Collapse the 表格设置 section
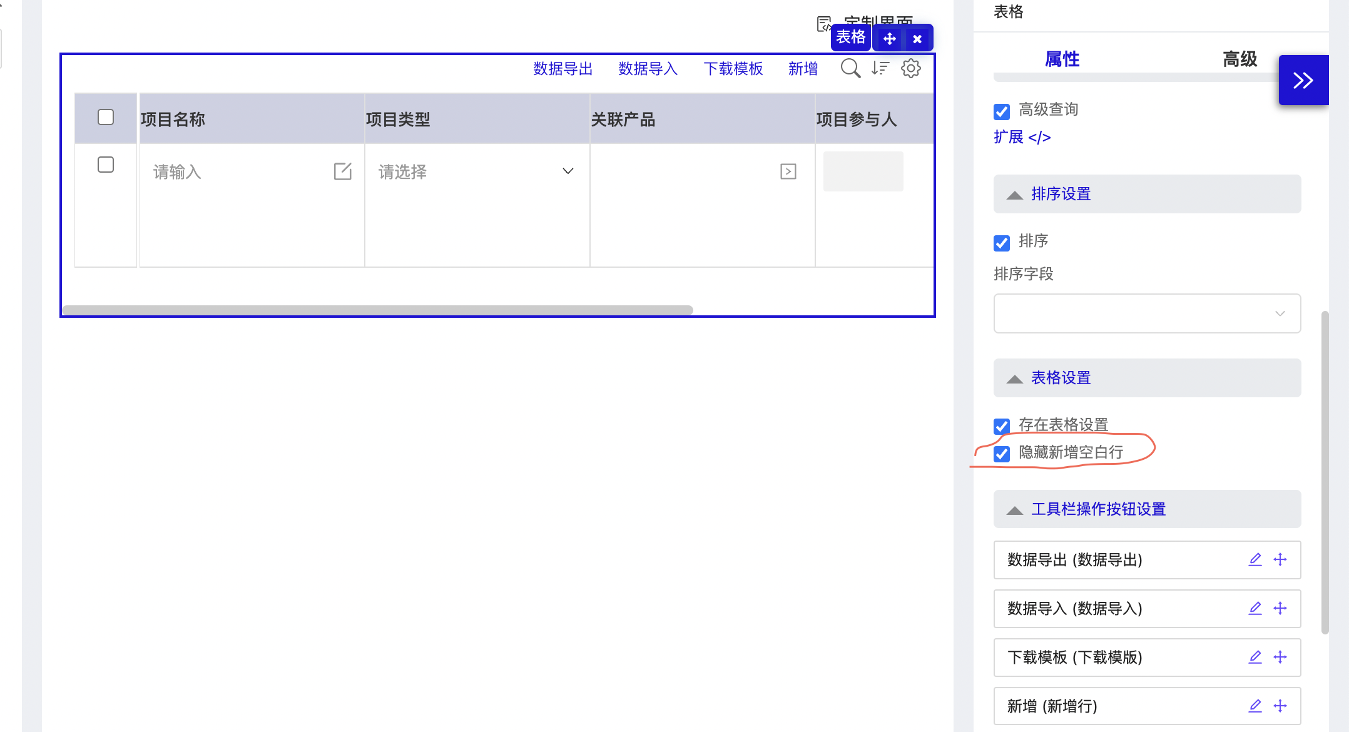 1147,378
